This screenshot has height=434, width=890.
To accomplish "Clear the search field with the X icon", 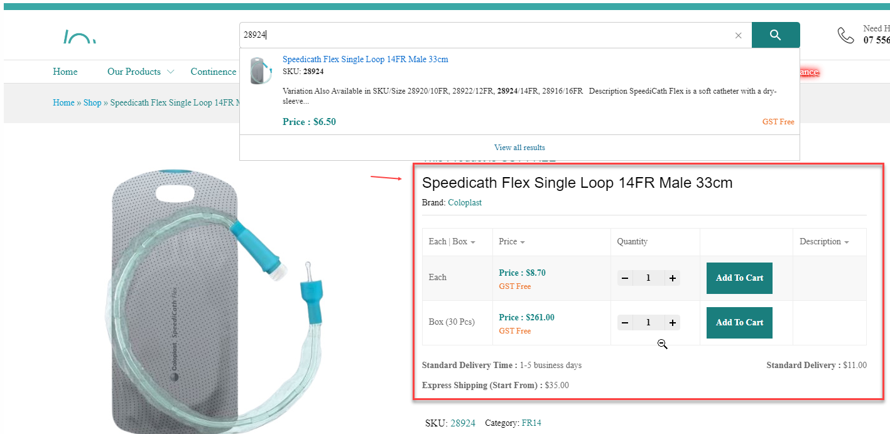I will 739,36.
